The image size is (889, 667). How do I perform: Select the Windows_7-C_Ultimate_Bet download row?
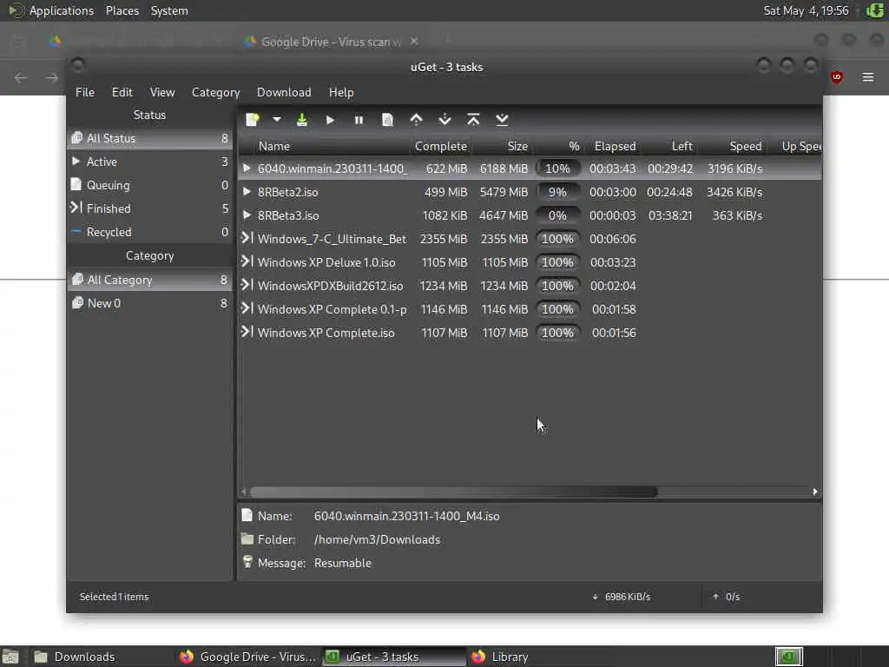click(530, 239)
